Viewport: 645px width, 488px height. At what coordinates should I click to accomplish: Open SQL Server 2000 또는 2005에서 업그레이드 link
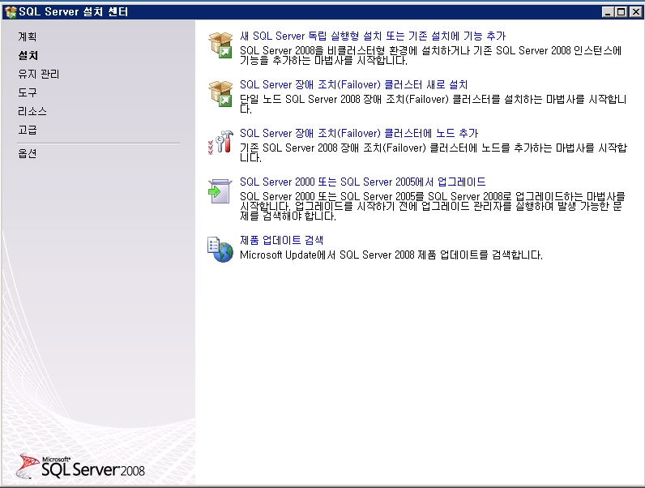(x=363, y=182)
